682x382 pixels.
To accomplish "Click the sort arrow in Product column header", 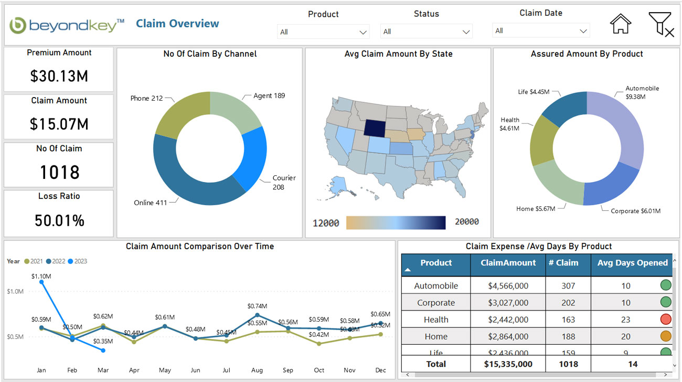I will [408, 270].
